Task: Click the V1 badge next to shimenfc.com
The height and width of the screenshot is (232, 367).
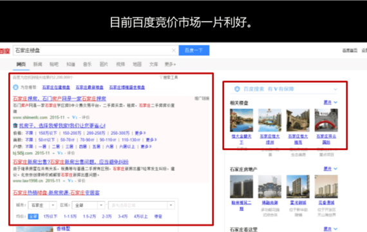Action: click(75, 117)
